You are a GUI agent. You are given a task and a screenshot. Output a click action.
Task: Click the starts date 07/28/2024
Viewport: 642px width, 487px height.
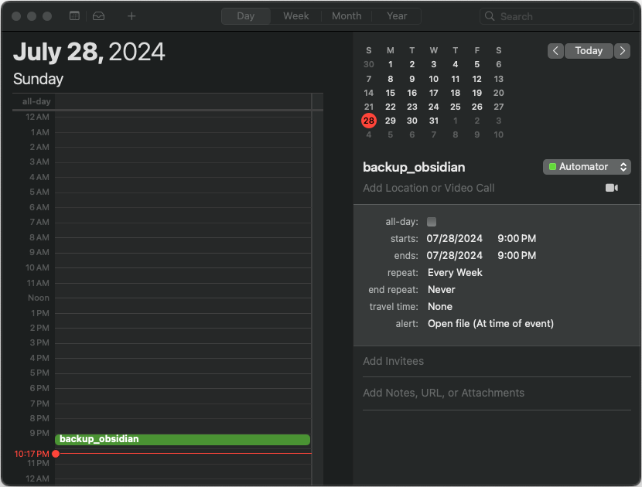pyautogui.click(x=455, y=239)
